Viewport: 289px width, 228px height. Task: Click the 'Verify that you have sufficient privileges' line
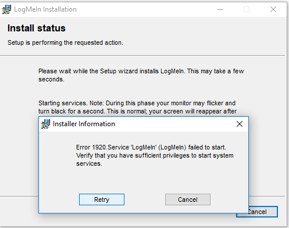pyautogui.click(x=155, y=155)
